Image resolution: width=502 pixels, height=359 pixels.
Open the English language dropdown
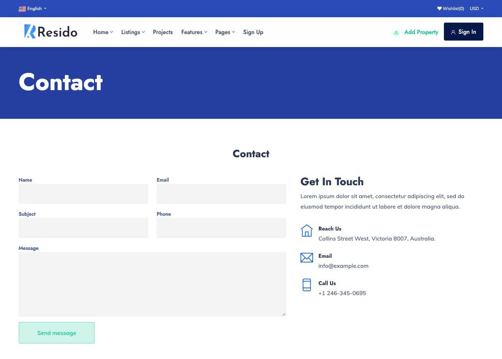(33, 9)
